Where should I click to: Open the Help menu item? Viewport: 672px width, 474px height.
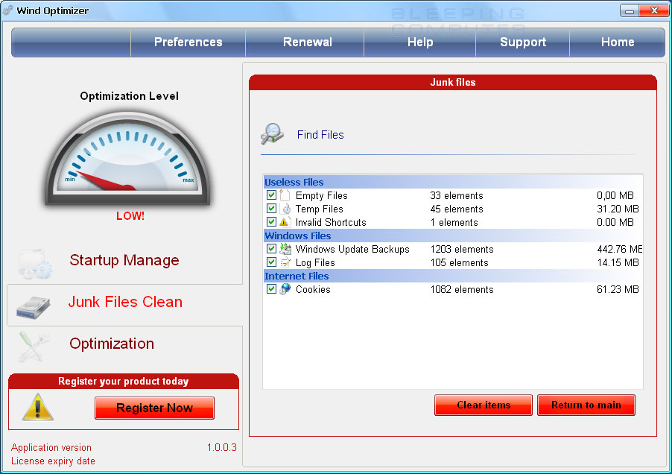click(x=420, y=42)
